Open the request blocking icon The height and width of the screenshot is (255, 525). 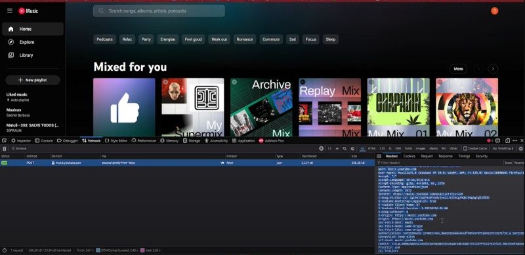(352, 149)
